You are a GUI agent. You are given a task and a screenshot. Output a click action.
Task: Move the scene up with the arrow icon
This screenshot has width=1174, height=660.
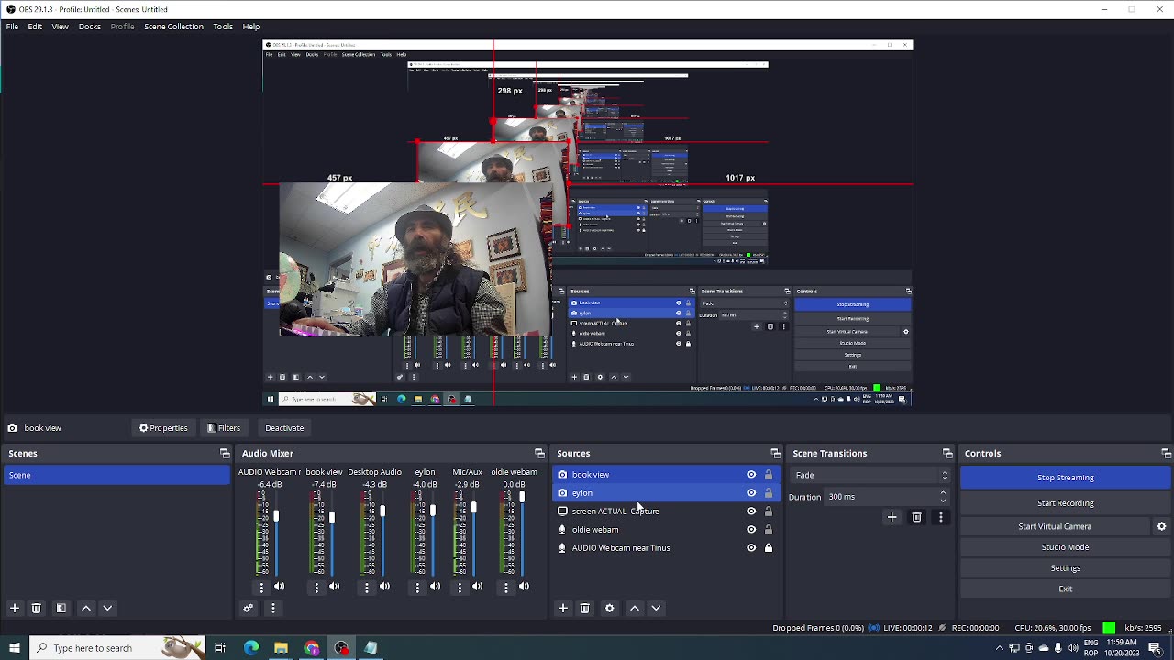tap(86, 608)
